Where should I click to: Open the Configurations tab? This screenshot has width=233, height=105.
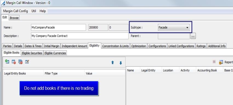157,46
